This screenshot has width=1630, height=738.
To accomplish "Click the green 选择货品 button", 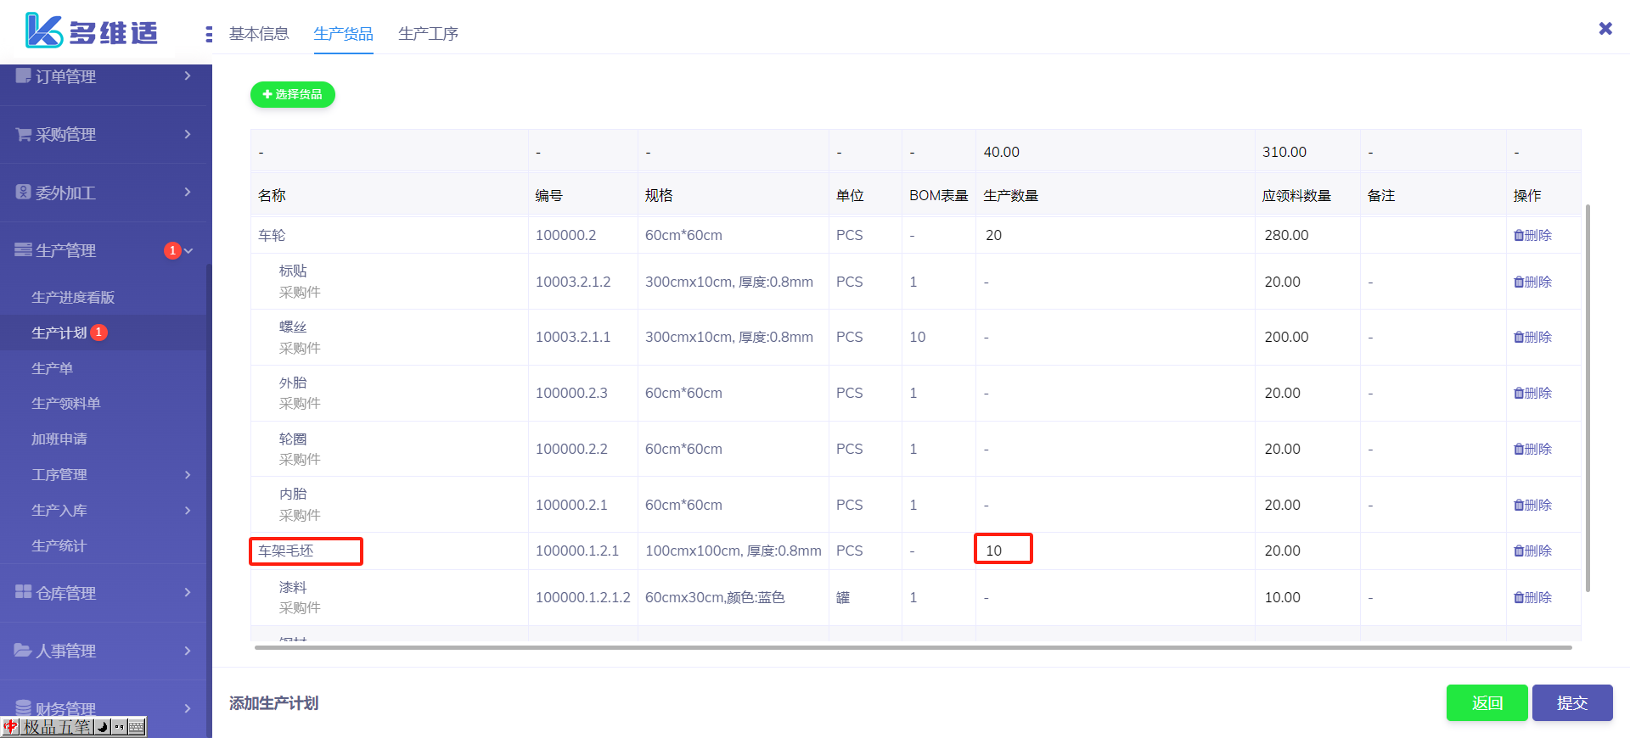I will click(x=293, y=94).
